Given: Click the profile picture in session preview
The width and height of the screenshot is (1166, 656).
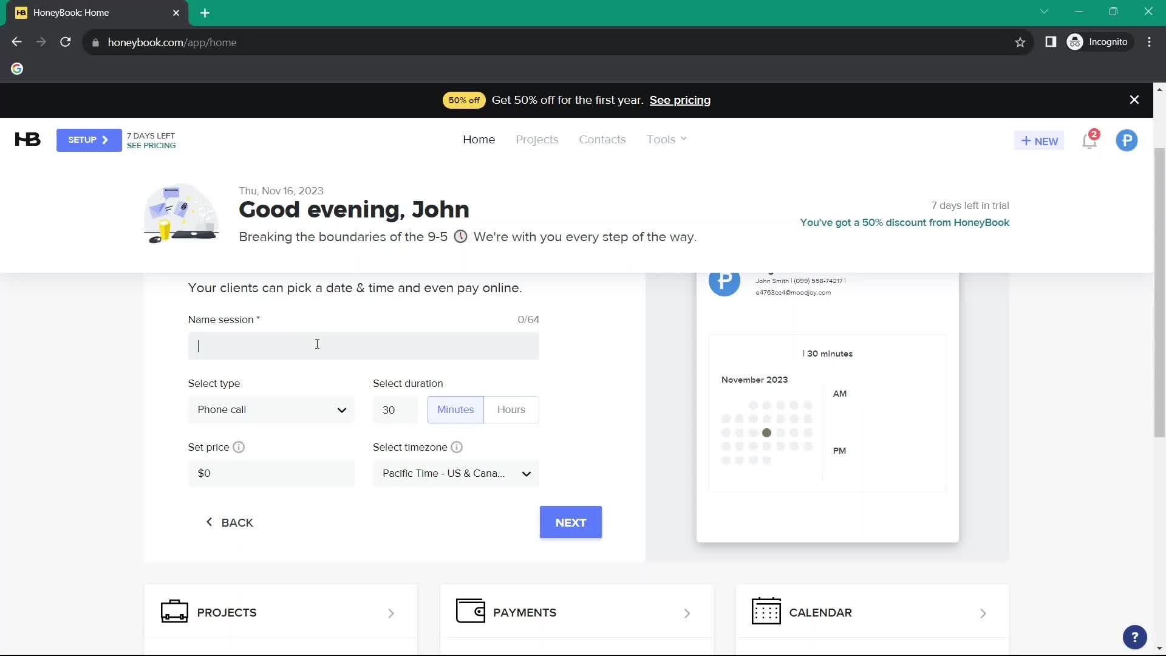Looking at the screenshot, I should 724,281.
